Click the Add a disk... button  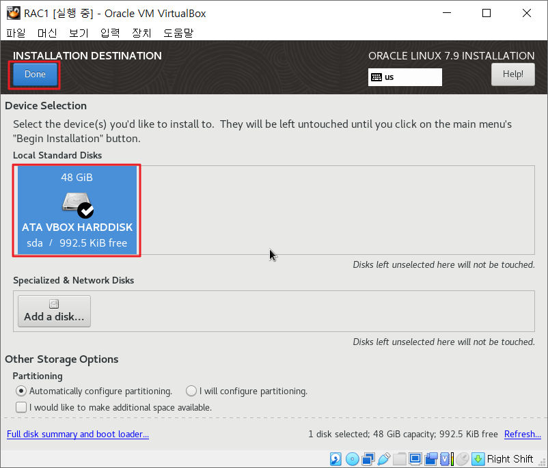point(54,311)
